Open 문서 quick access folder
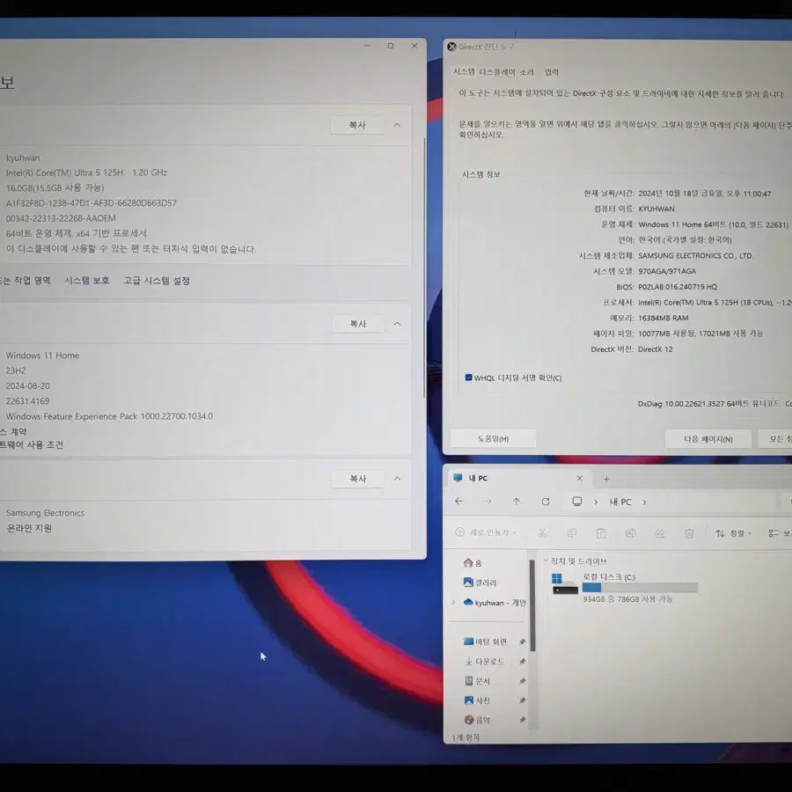 (x=477, y=681)
